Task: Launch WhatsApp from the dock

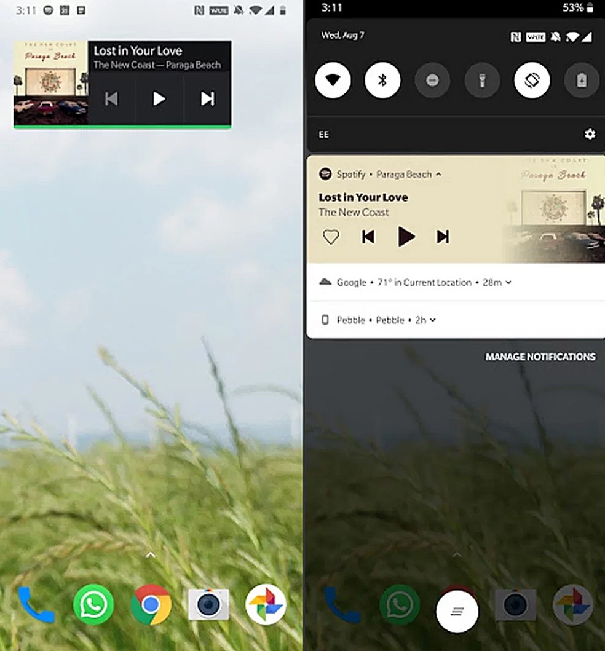Action: 93,604
